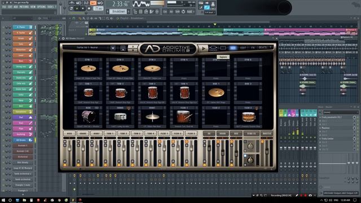361x203 pixels.
Task: Select the RIDE 1 cymbal slot
Action: point(216,92)
